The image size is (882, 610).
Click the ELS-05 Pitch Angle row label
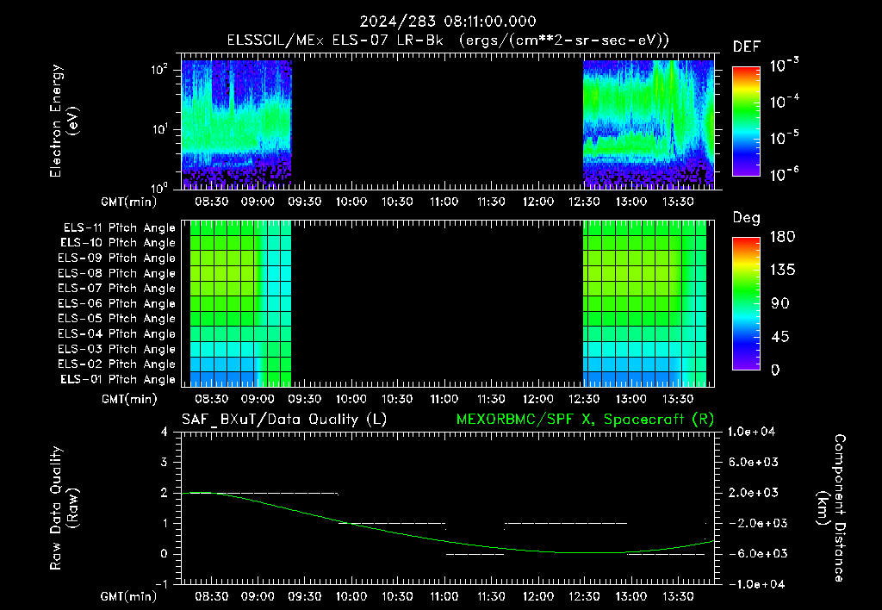[117, 319]
